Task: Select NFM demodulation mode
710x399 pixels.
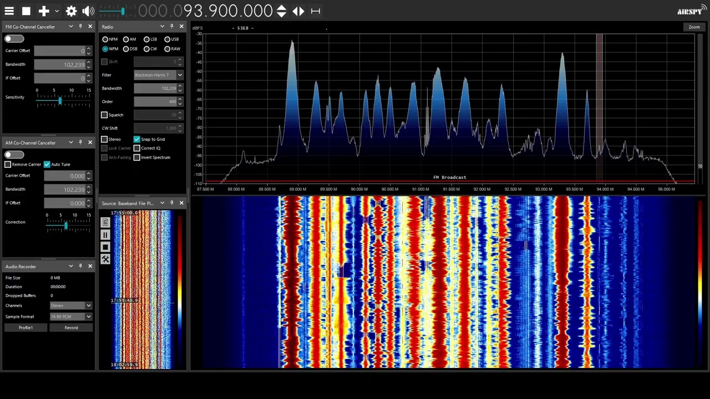Action: pos(105,39)
